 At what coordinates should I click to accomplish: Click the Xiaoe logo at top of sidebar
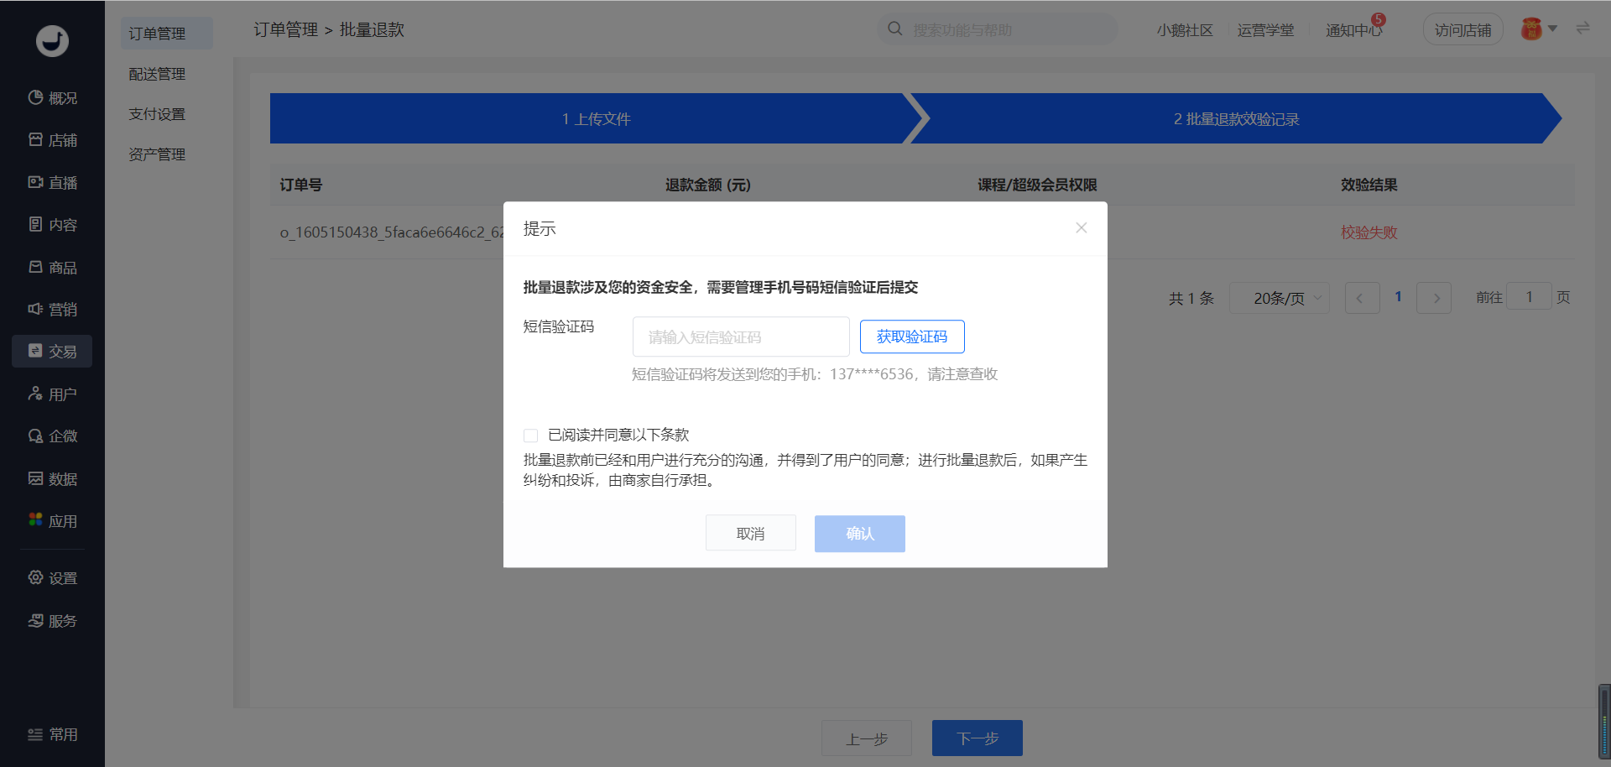coord(52,40)
